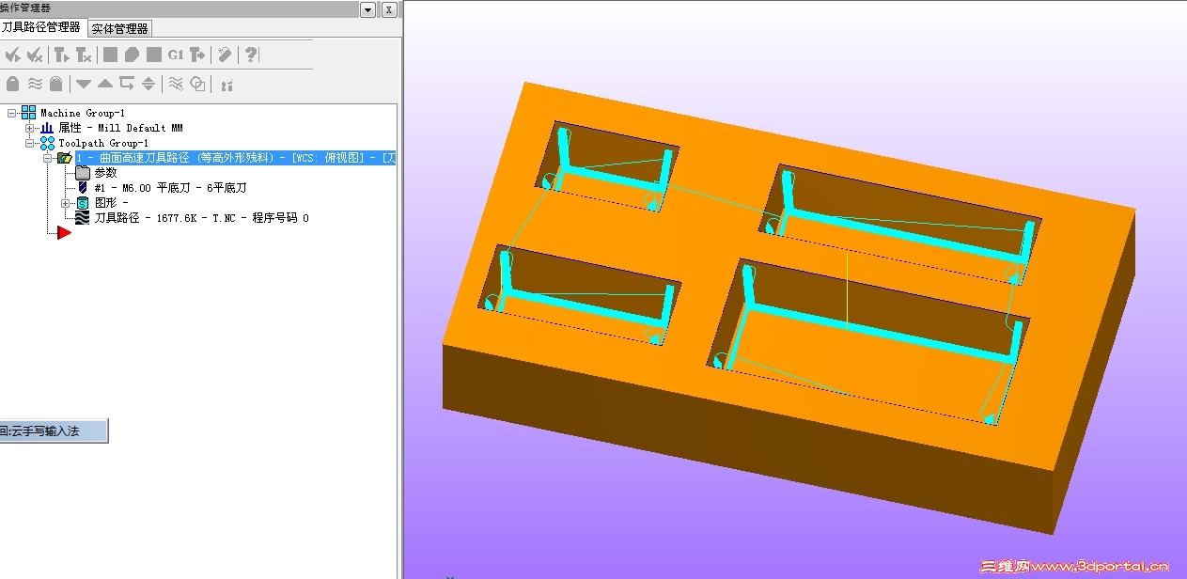The height and width of the screenshot is (579, 1187).
Task: Regenerate all selected operations (T with arrow)
Action: click(x=61, y=55)
